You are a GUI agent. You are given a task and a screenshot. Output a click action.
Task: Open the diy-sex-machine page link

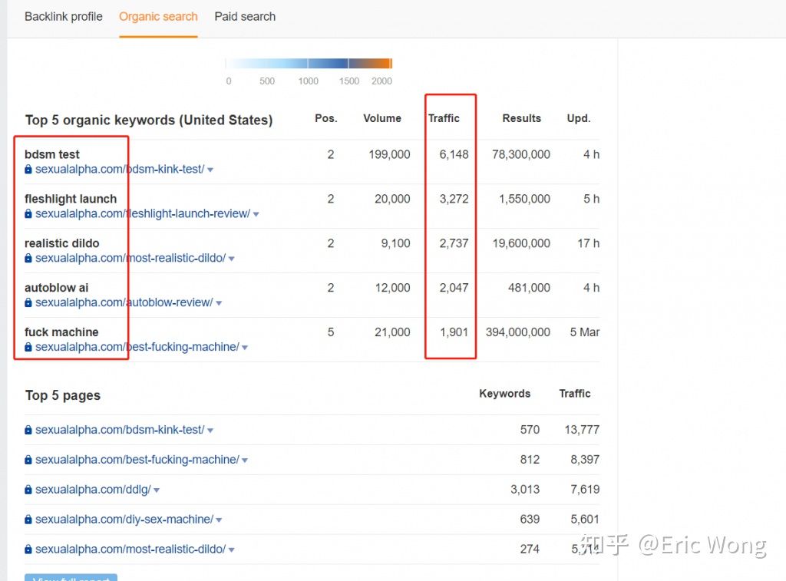click(x=124, y=520)
